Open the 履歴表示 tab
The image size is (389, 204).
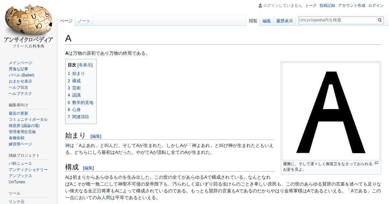point(284,21)
